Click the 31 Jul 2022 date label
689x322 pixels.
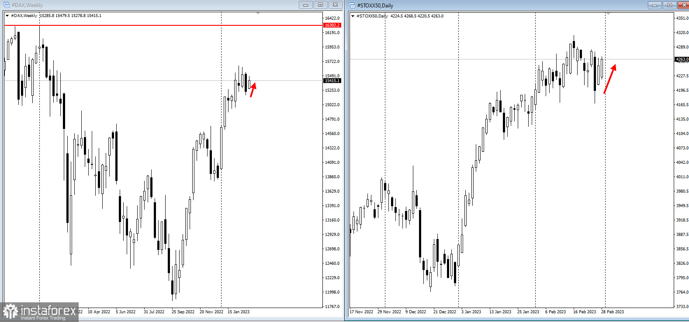[154, 312]
